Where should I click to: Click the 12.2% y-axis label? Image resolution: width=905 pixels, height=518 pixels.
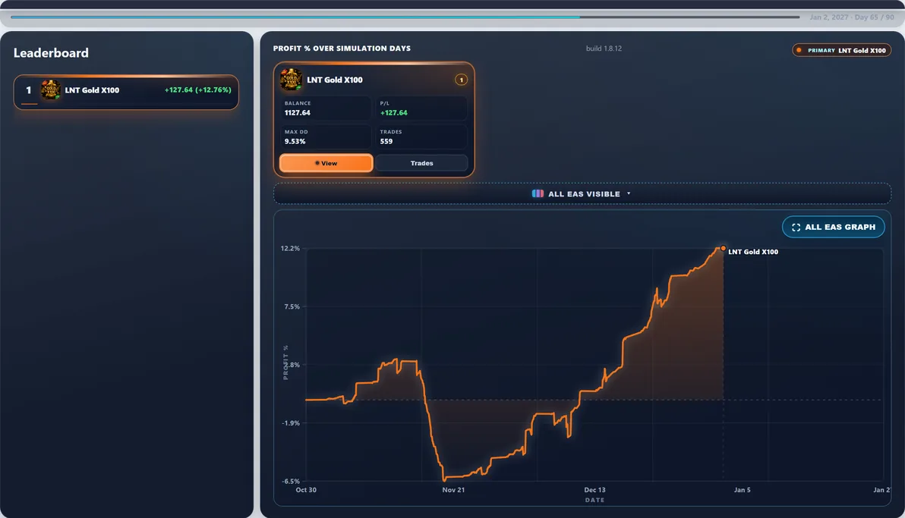[x=290, y=249]
